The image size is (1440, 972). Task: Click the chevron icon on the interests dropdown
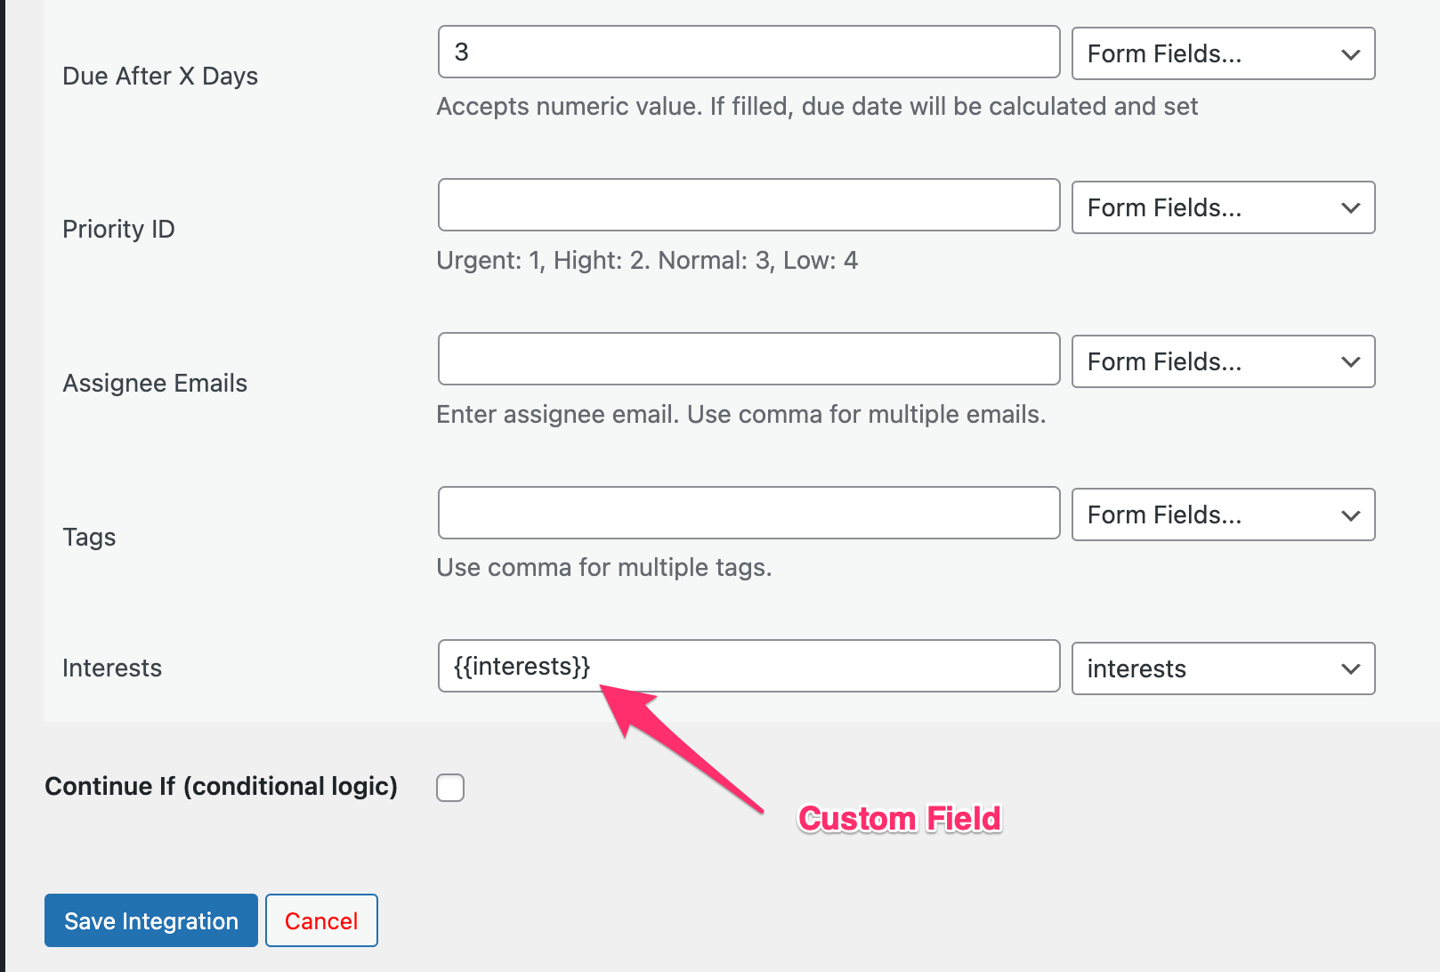(1350, 668)
